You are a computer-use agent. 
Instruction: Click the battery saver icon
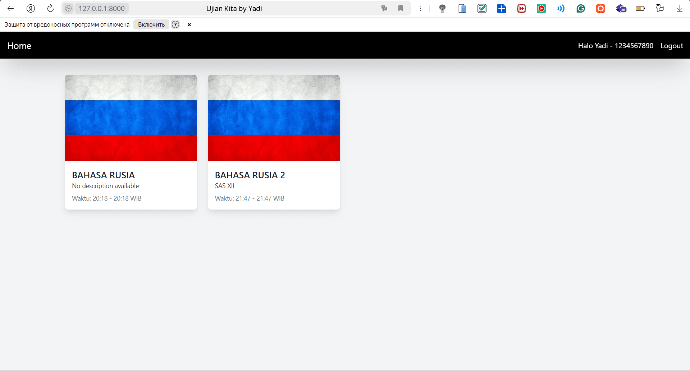click(640, 9)
